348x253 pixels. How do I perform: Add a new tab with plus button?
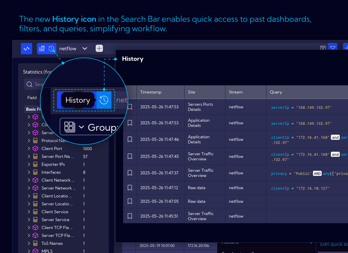click(99, 48)
